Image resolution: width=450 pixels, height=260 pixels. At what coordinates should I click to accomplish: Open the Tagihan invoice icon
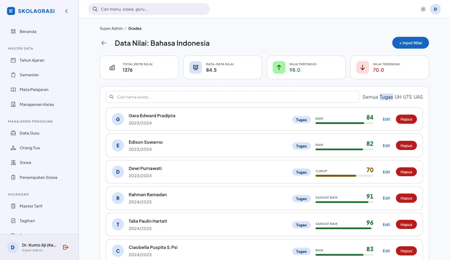(13, 221)
